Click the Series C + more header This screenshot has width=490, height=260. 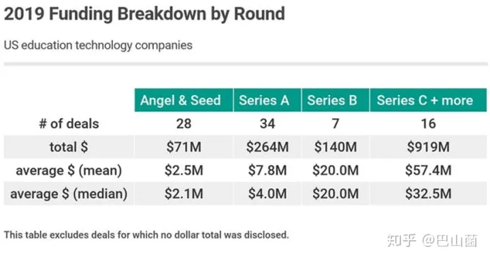click(x=428, y=100)
